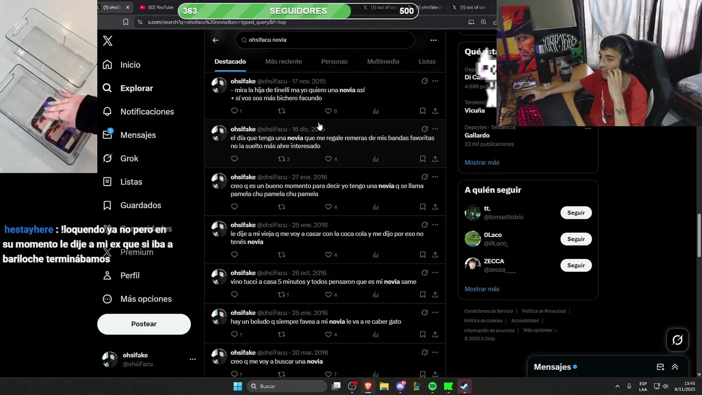
Task: Open Listas in sidebar
Action: (x=122, y=182)
